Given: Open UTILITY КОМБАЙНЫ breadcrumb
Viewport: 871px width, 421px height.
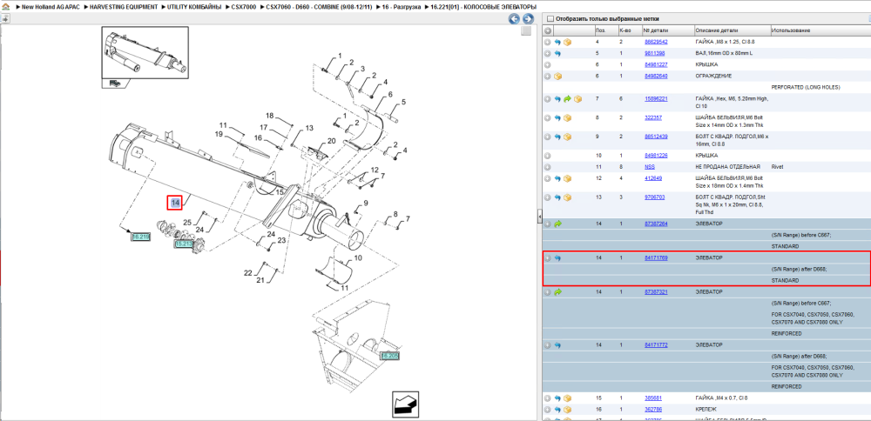Looking at the screenshot, I should (x=194, y=7).
